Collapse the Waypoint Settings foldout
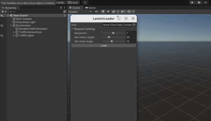 tap(73, 29)
